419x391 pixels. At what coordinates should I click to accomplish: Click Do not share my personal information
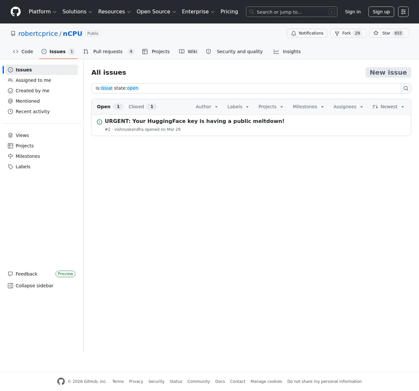(324, 382)
